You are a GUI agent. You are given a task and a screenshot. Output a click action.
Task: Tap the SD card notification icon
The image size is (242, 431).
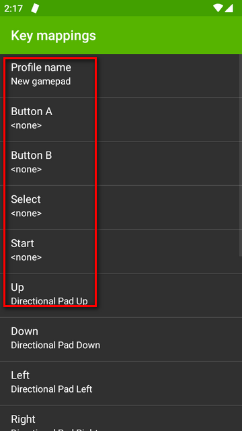[35, 8]
